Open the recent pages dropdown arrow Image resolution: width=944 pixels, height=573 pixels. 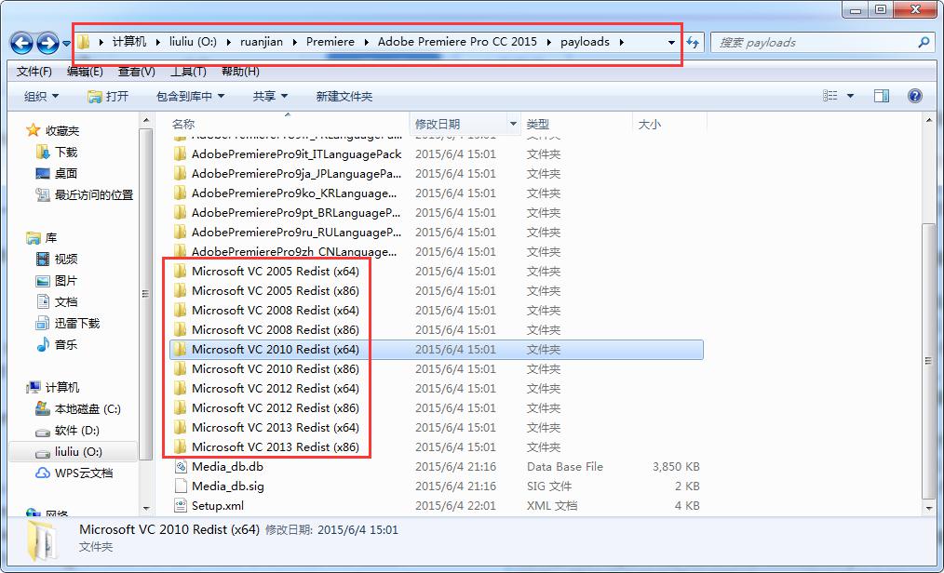[x=66, y=44]
